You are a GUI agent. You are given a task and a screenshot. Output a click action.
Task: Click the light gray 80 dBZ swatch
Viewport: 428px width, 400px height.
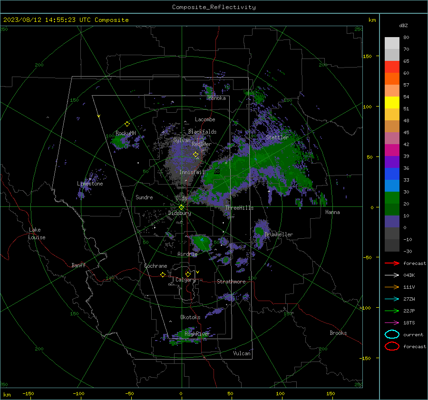(x=392, y=43)
